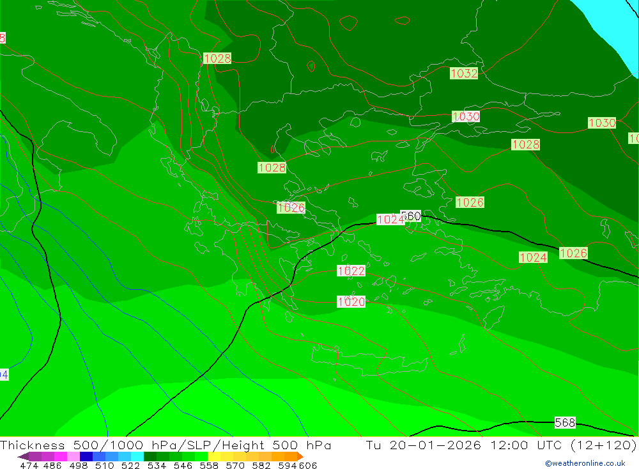639x469 pixels.
Task: Click the 582 legend value
Action: click(261, 465)
